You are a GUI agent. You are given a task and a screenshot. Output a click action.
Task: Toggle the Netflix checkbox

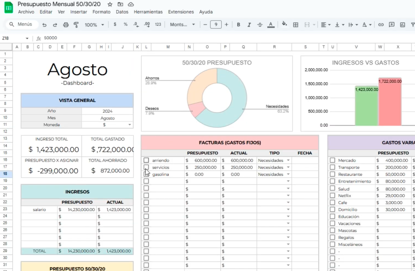click(332, 196)
